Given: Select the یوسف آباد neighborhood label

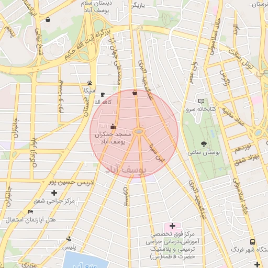Looking at the screenshot, I should 126,170.
